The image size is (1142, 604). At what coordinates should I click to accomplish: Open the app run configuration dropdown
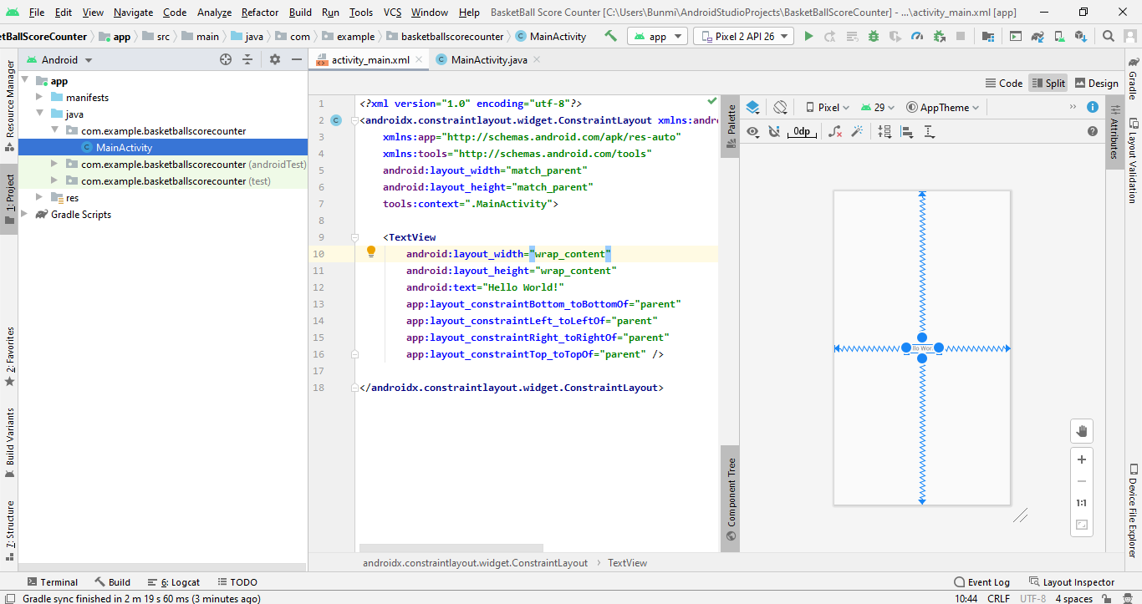[658, 37]
